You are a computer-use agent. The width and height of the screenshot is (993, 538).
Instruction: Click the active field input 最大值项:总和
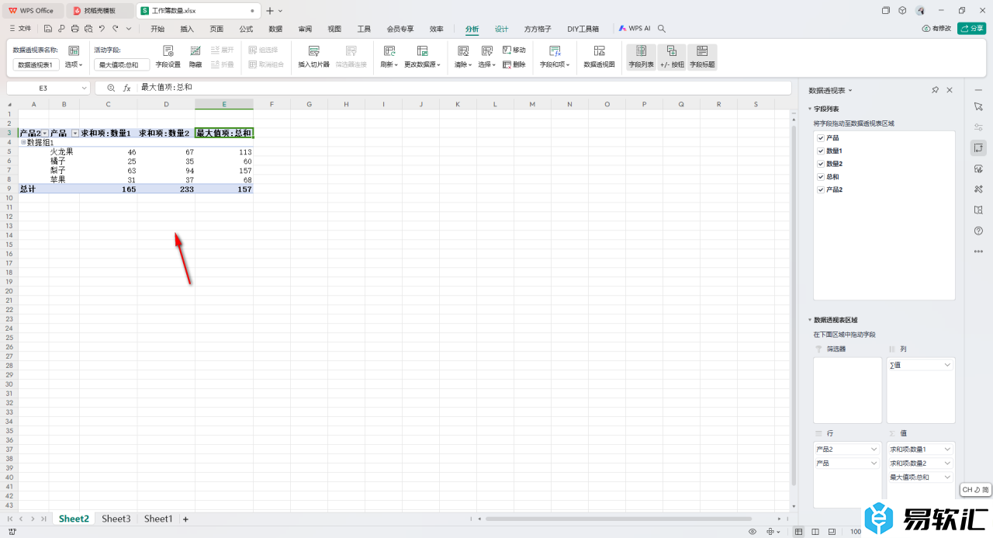coord(122,65)
